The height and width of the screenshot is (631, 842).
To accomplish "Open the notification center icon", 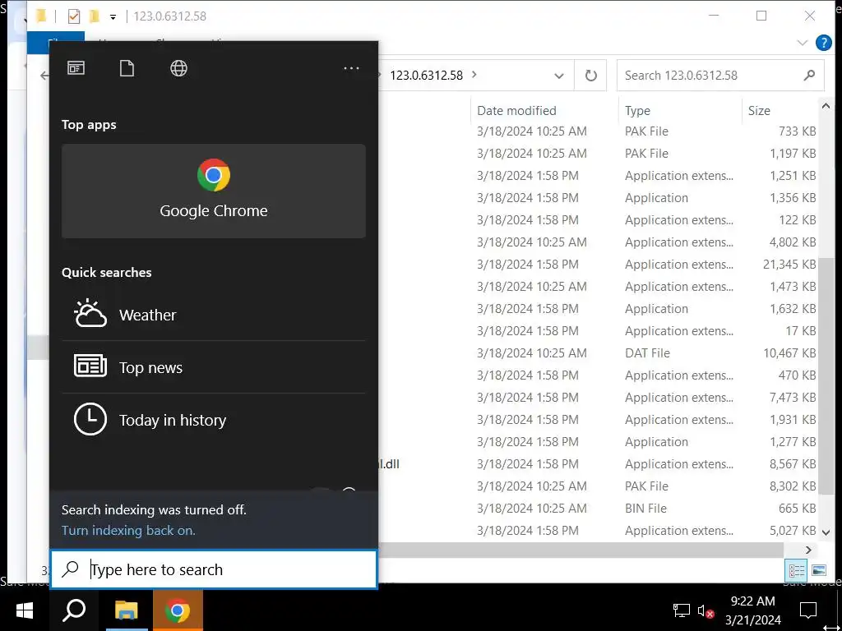I will point(807,610).
